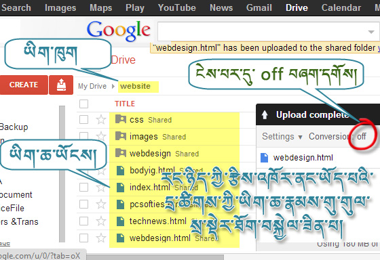380x260 pixels.
Task: Open index.html file name
Action: click(x=150, y=188)
